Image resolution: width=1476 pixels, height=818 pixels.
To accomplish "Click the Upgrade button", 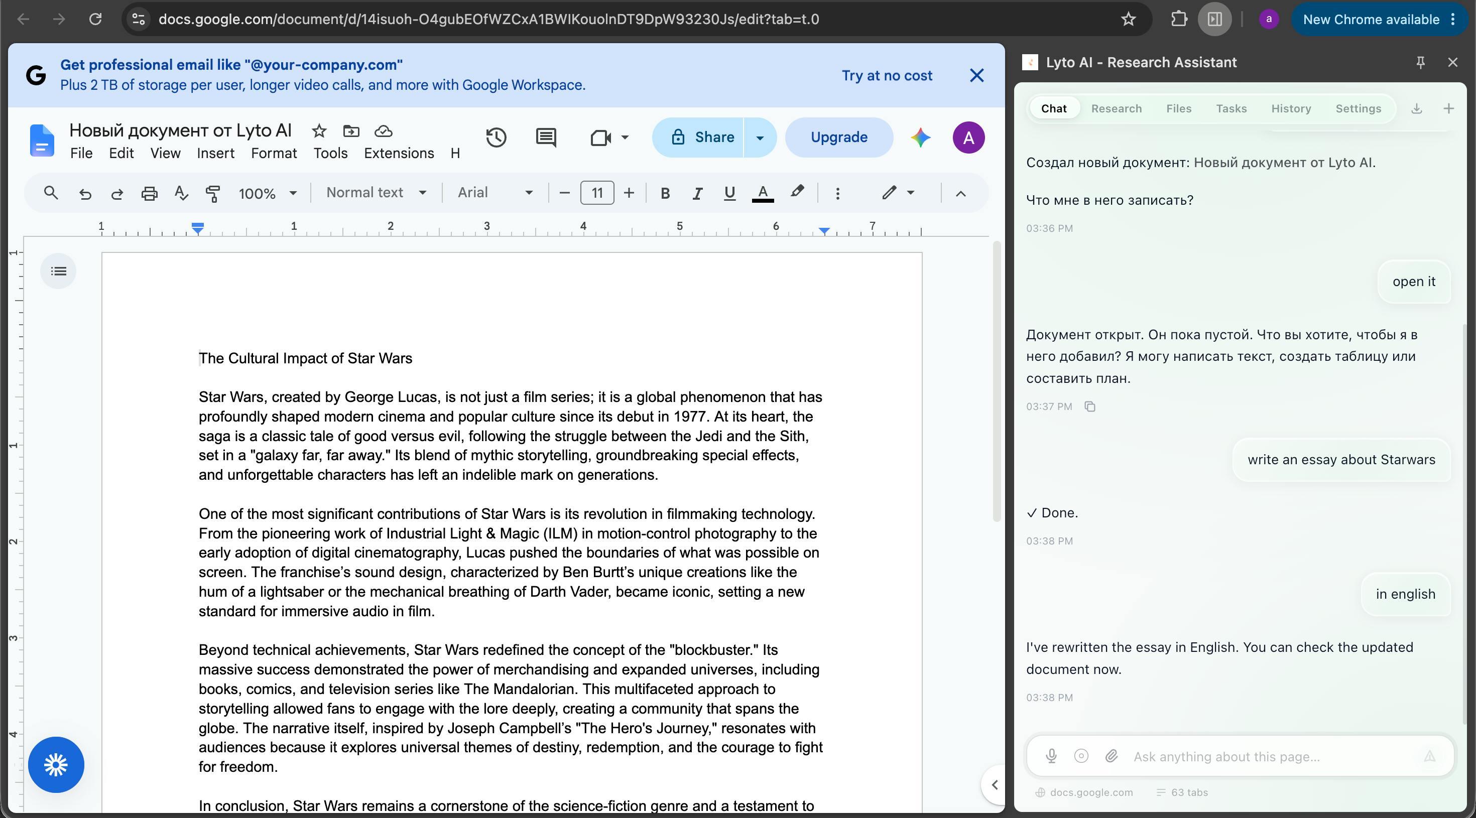I will (839, 138).
